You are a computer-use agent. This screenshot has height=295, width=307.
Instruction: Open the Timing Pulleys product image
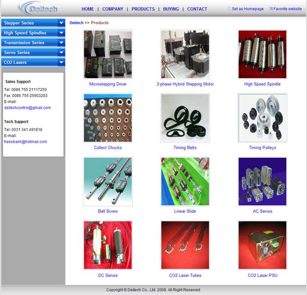point(262,118)
